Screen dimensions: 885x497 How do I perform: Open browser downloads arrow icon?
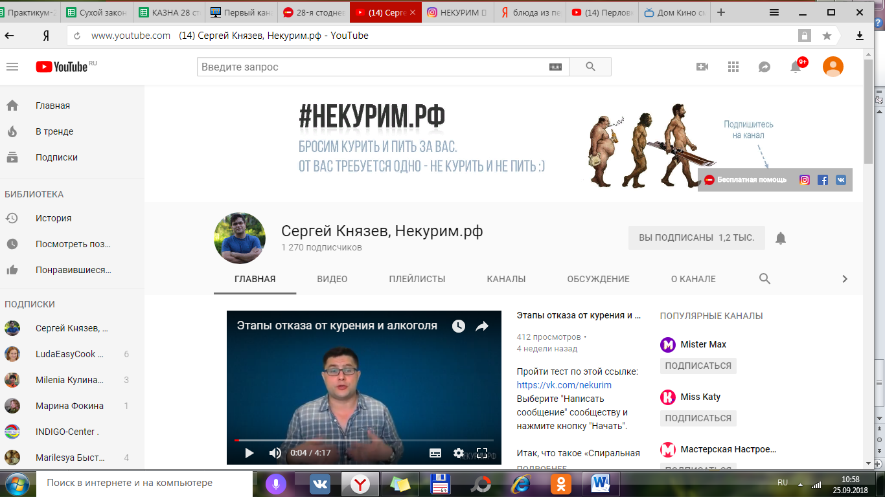coord(860,36)
